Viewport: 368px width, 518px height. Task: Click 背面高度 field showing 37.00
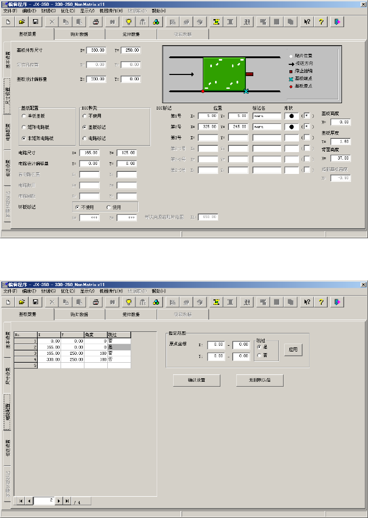[x=340, y=158]
